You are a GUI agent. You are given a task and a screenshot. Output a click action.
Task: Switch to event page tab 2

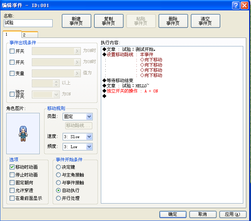[x=30, y=35]
